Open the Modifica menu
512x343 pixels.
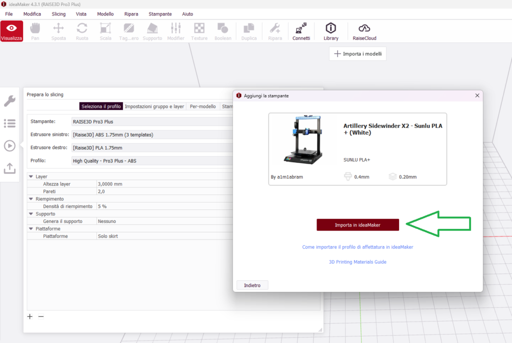[x=32, y=14]
